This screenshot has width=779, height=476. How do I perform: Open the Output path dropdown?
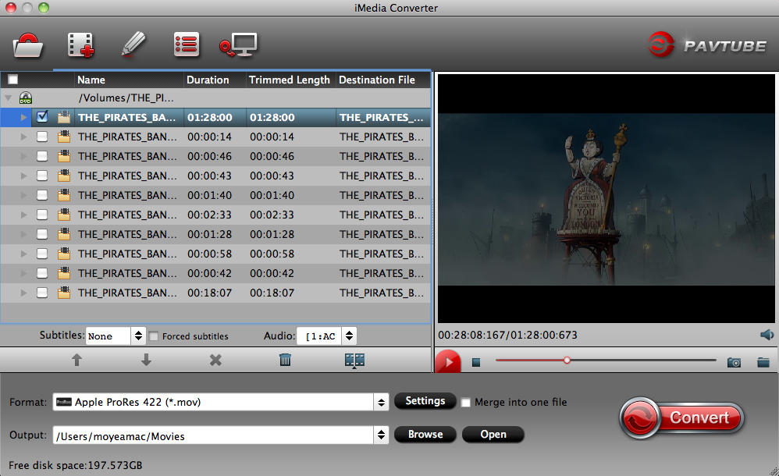click(220, 435)
